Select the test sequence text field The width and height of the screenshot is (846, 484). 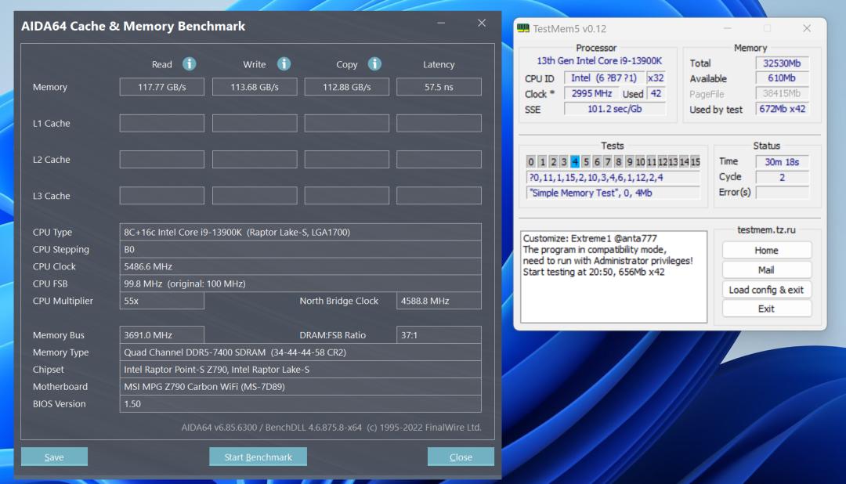point(613,178)
